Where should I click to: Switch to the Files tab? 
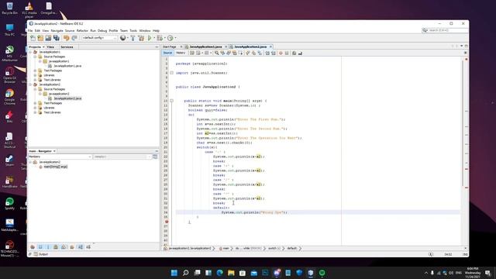tap(50, 46)
